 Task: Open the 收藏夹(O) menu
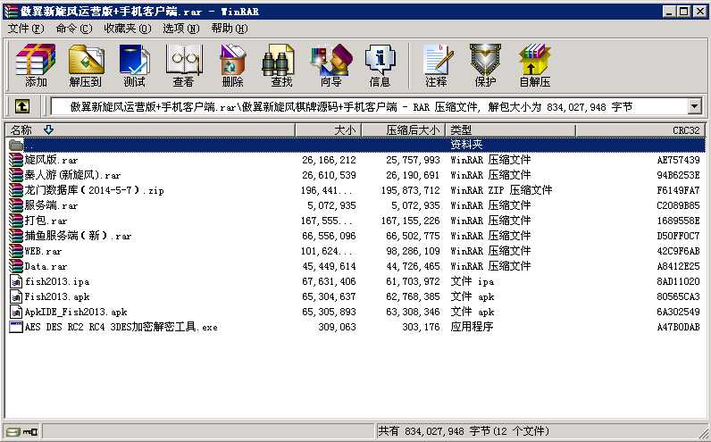point(128,29)
